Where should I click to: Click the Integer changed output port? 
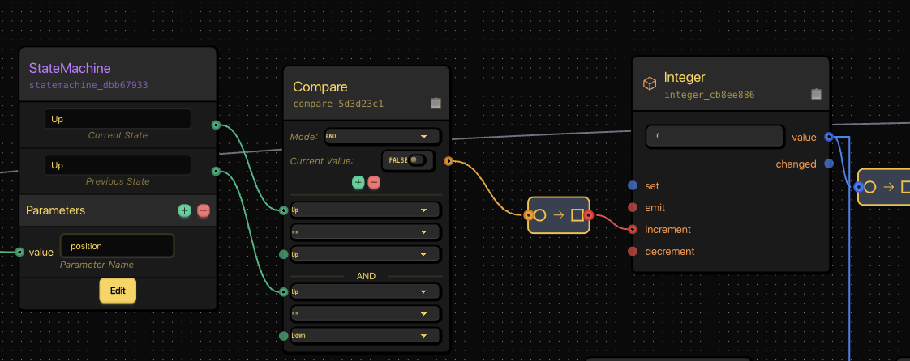[x=829, y=164]
